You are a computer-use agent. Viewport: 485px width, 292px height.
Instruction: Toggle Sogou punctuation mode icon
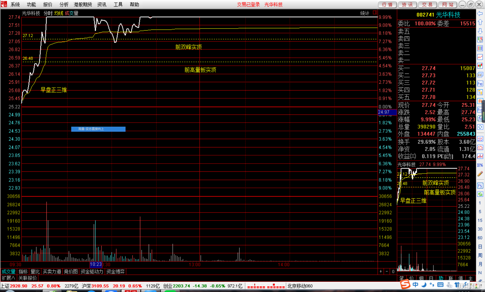pyautogui.click(x=432, y=285)
